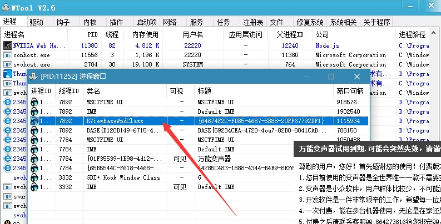Maximize the PID:11252 process window

pyautogui.click(x=331, y=77)
